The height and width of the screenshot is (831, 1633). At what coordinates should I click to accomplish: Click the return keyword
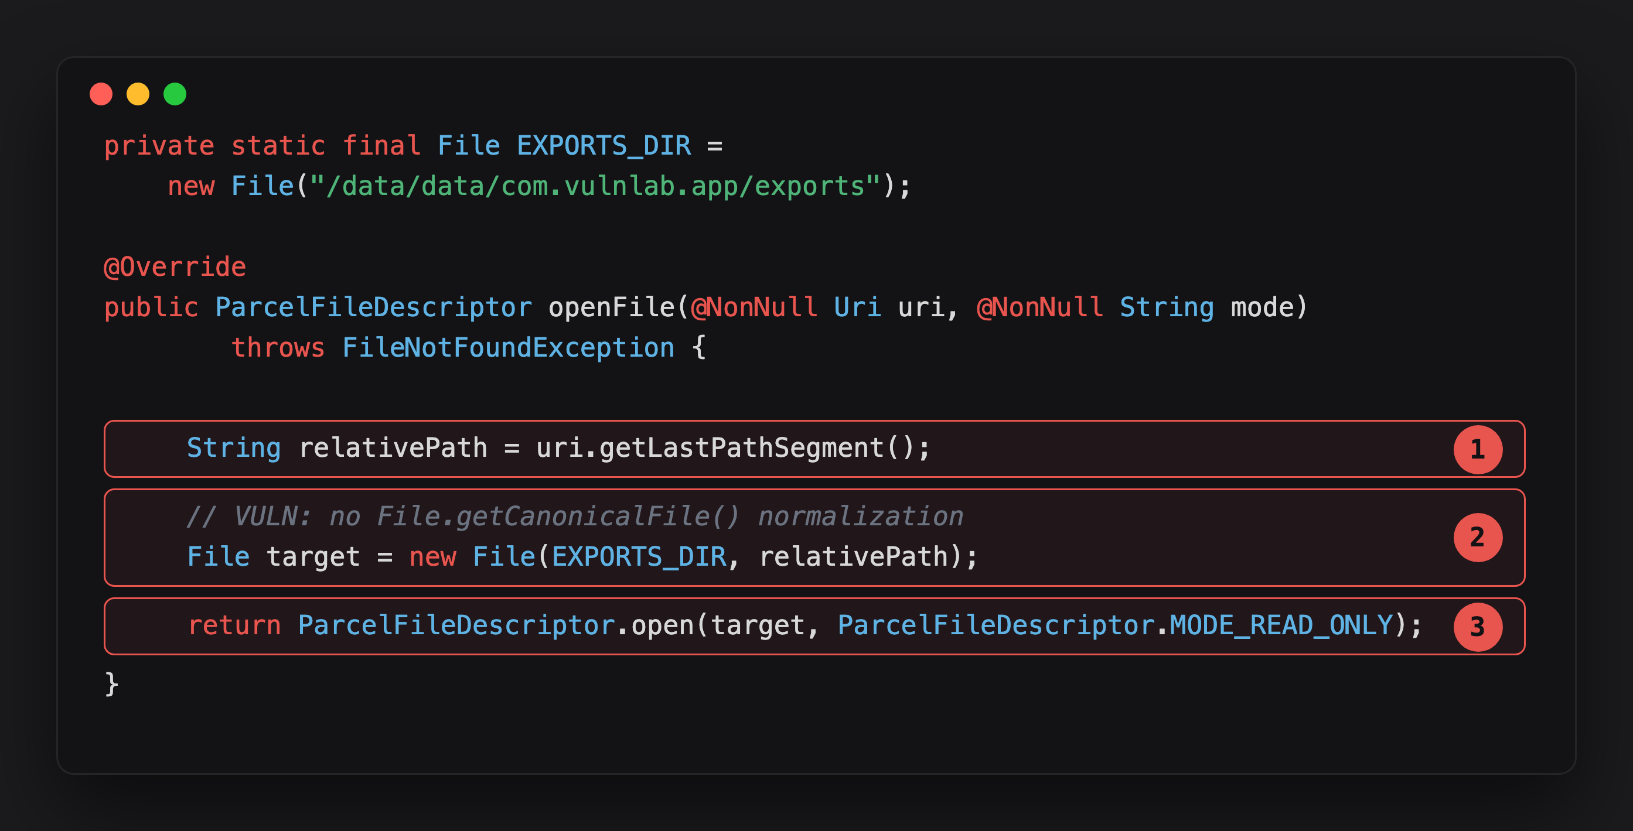(x=234, y=625)
